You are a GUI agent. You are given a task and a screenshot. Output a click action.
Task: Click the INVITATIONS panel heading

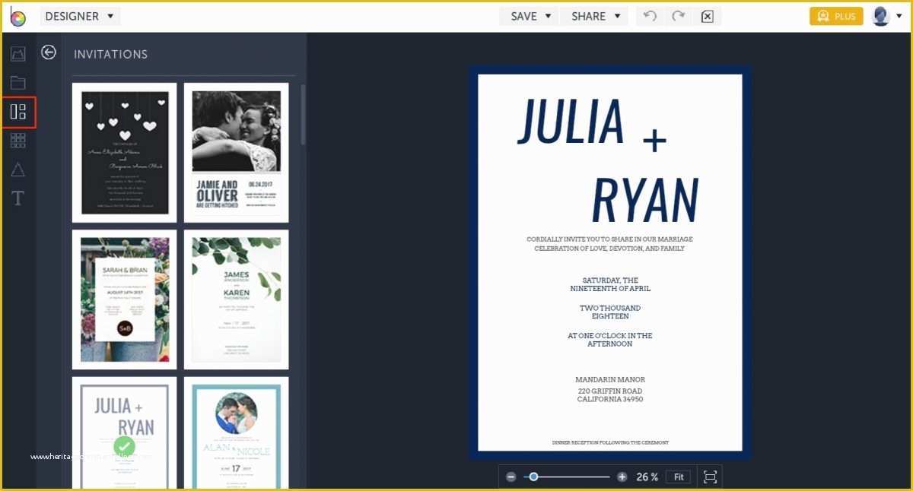click(111, 54)
